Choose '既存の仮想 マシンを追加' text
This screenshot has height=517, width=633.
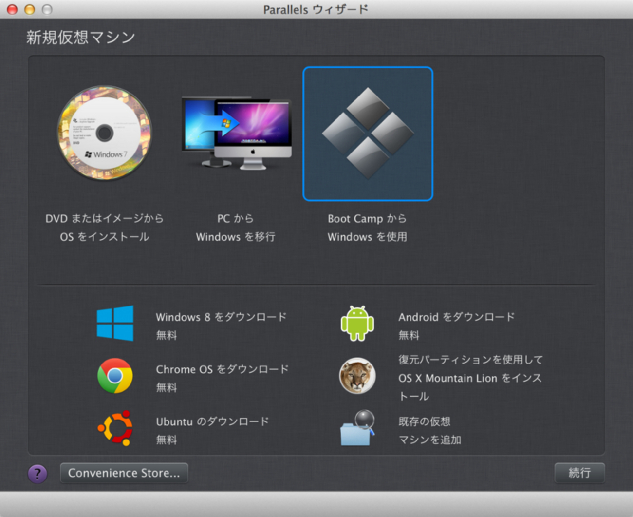pyautogui.click(x=430, y=431)
